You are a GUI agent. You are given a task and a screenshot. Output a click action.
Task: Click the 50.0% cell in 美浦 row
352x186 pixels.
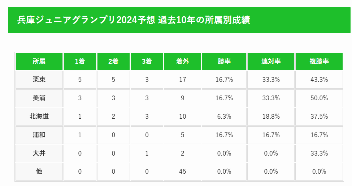click(319, 98)
